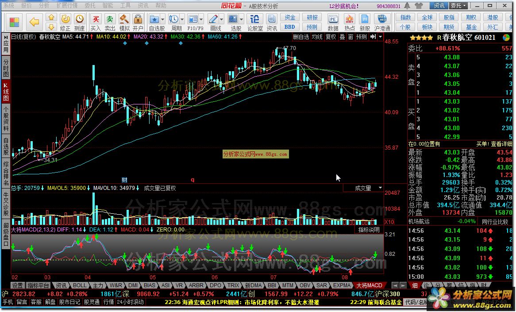This screenshot has height=312, width=516.
Task: Click the 买入 buy icon
Action: pyautogui.click(x=96, y=19)
